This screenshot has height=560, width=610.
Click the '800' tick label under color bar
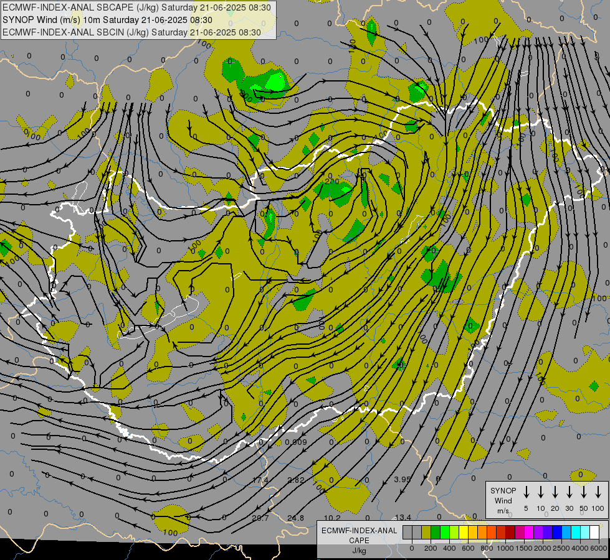(x=487, y=548)
